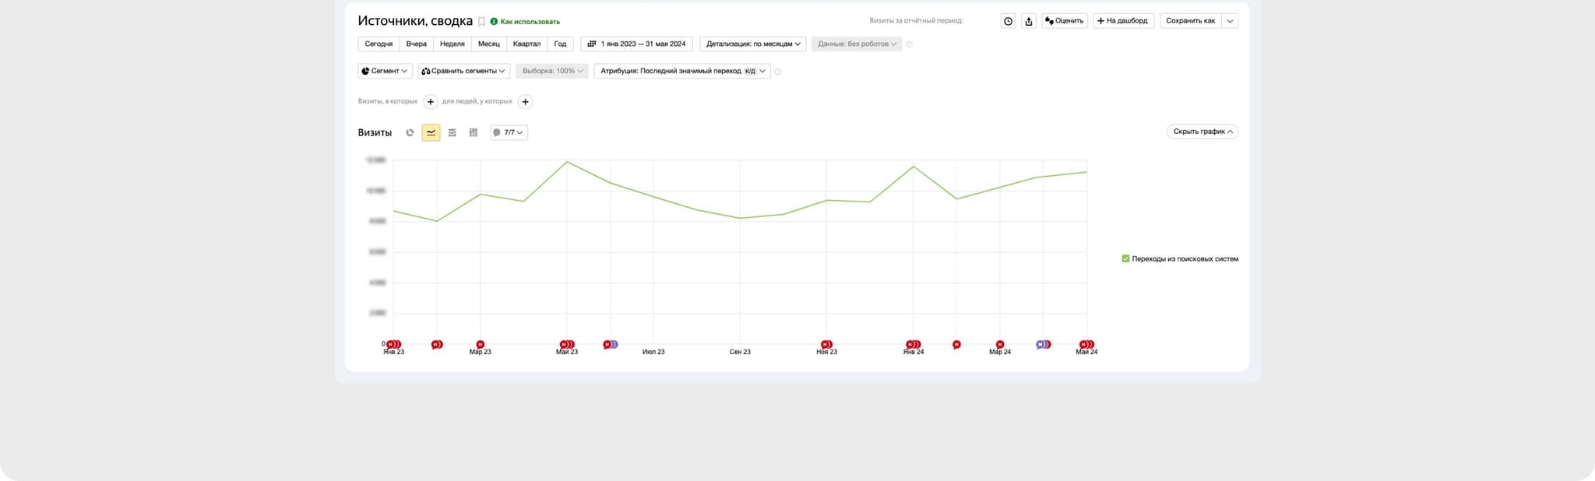Select the column bar chart view

tap(473, 133)
